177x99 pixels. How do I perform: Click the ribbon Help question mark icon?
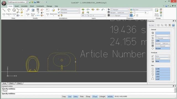tap(166, 6)
